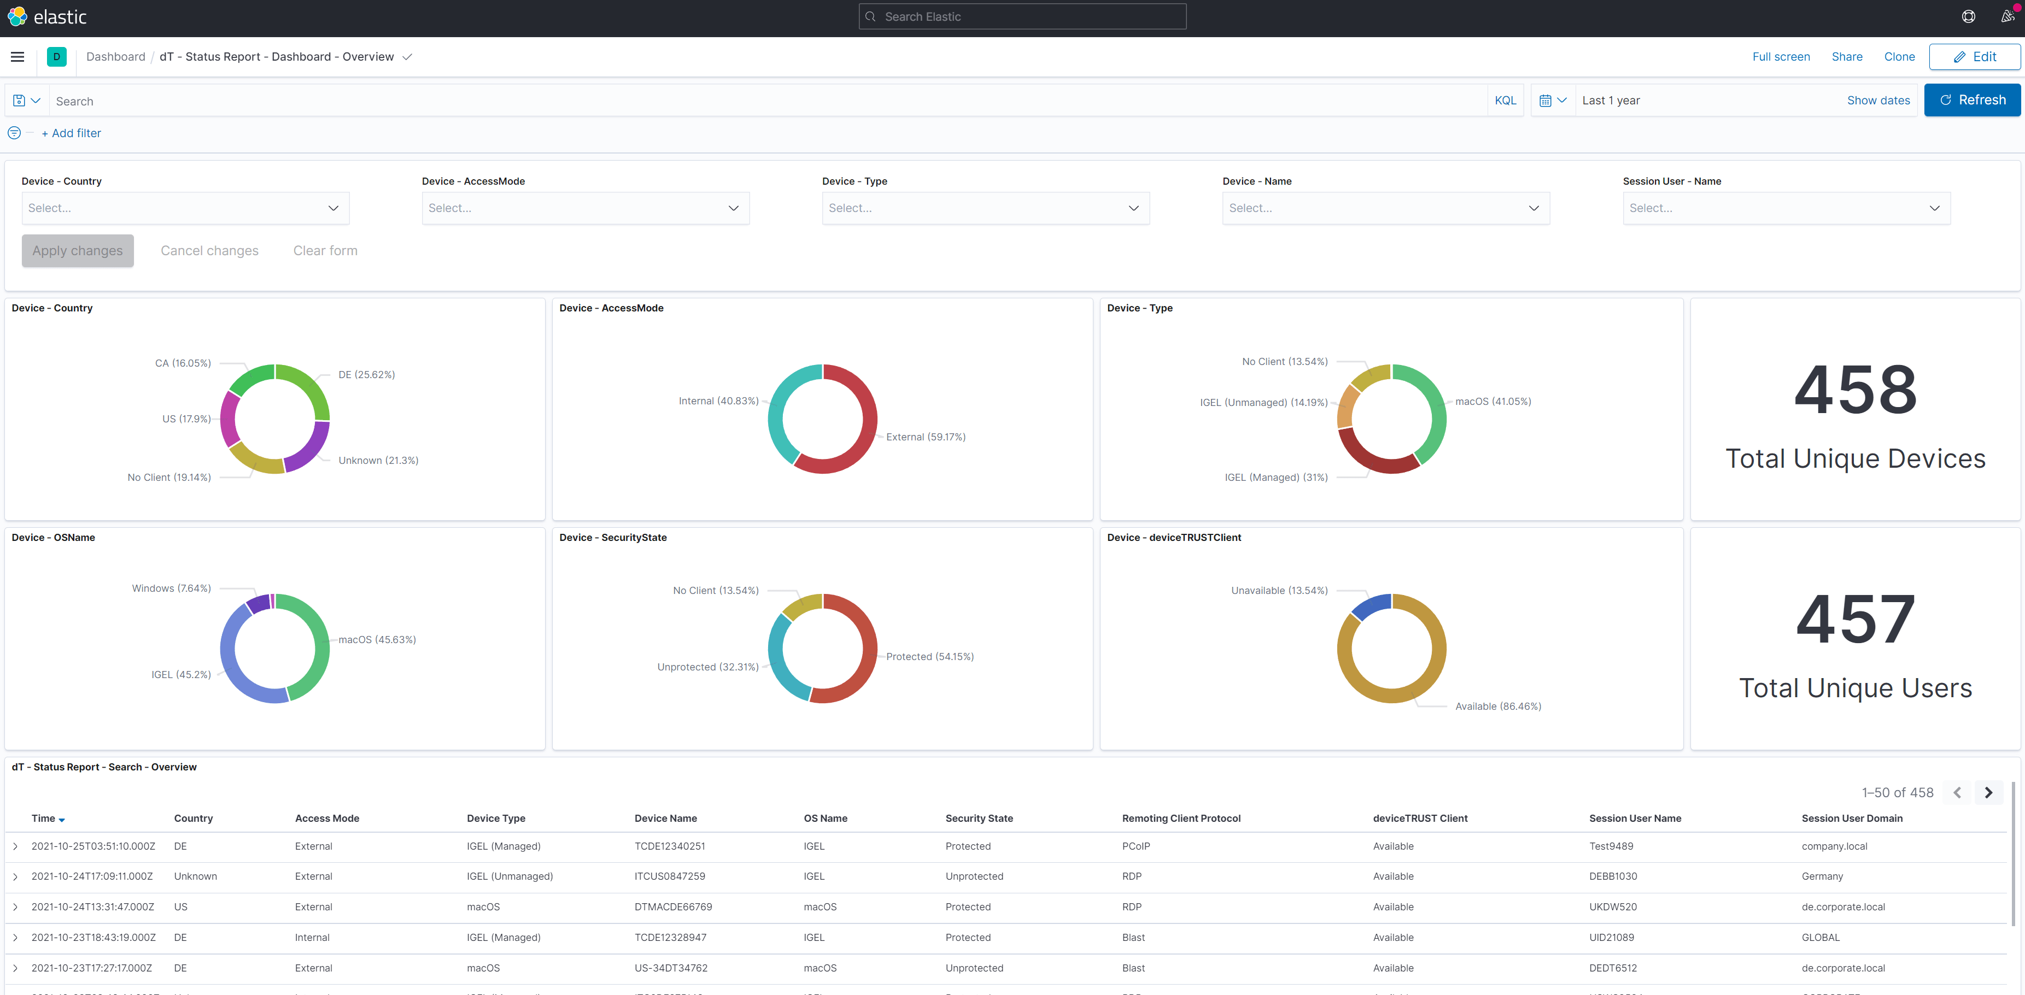This screenshot has height=995, width=2025.
Task: Expand the first table row for TCDE12340251
Action: click(x=16, y=846)
